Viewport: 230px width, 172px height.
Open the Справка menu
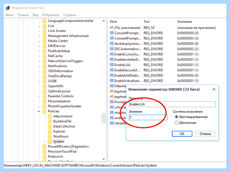(69, 15)
